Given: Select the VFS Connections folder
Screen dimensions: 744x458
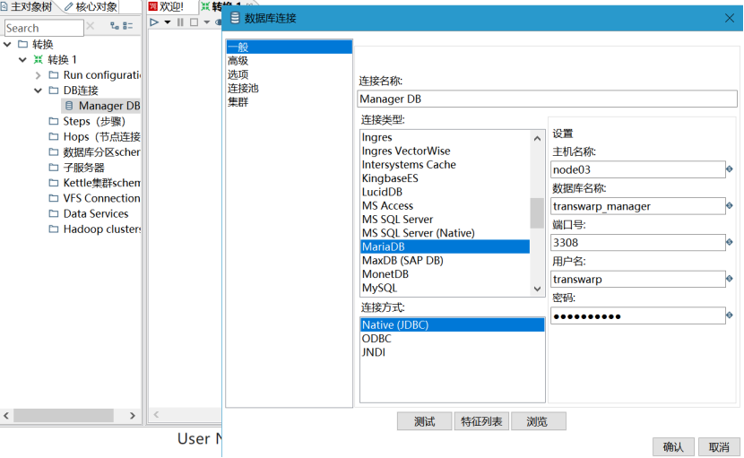Looking at the screenshot, I should [94, 198].
